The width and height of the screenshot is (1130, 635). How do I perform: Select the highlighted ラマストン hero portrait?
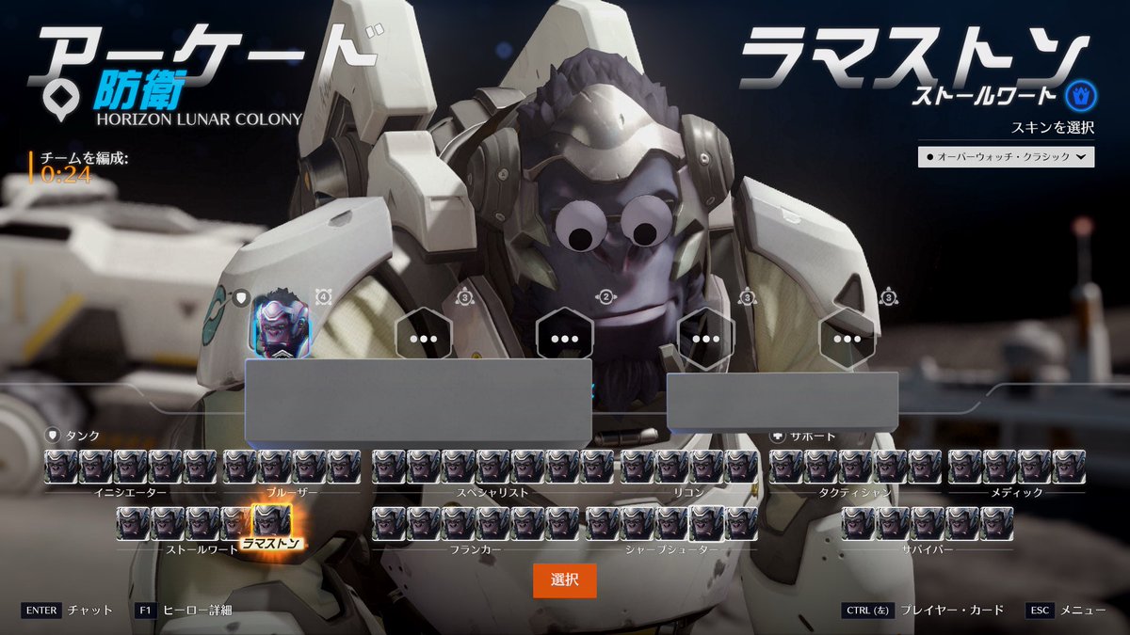(x=272, y=519)
